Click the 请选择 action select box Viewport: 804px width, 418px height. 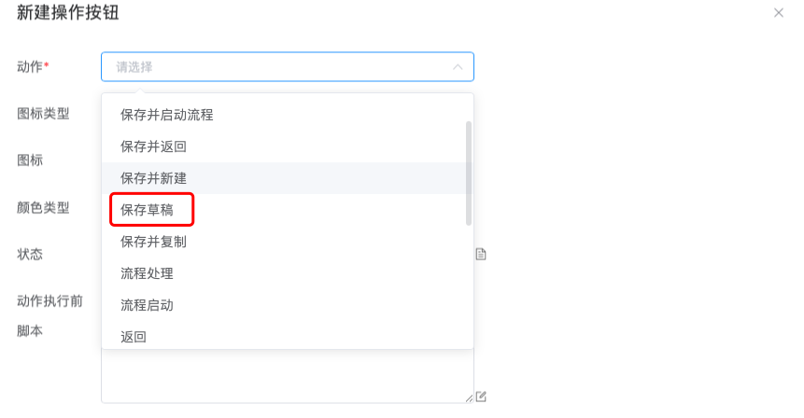pyautogui.click(x=280, y=67)
